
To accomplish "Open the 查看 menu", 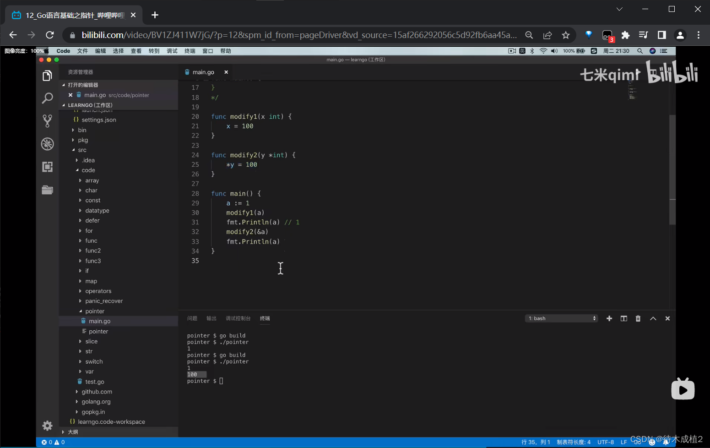I will coord(136,51).
